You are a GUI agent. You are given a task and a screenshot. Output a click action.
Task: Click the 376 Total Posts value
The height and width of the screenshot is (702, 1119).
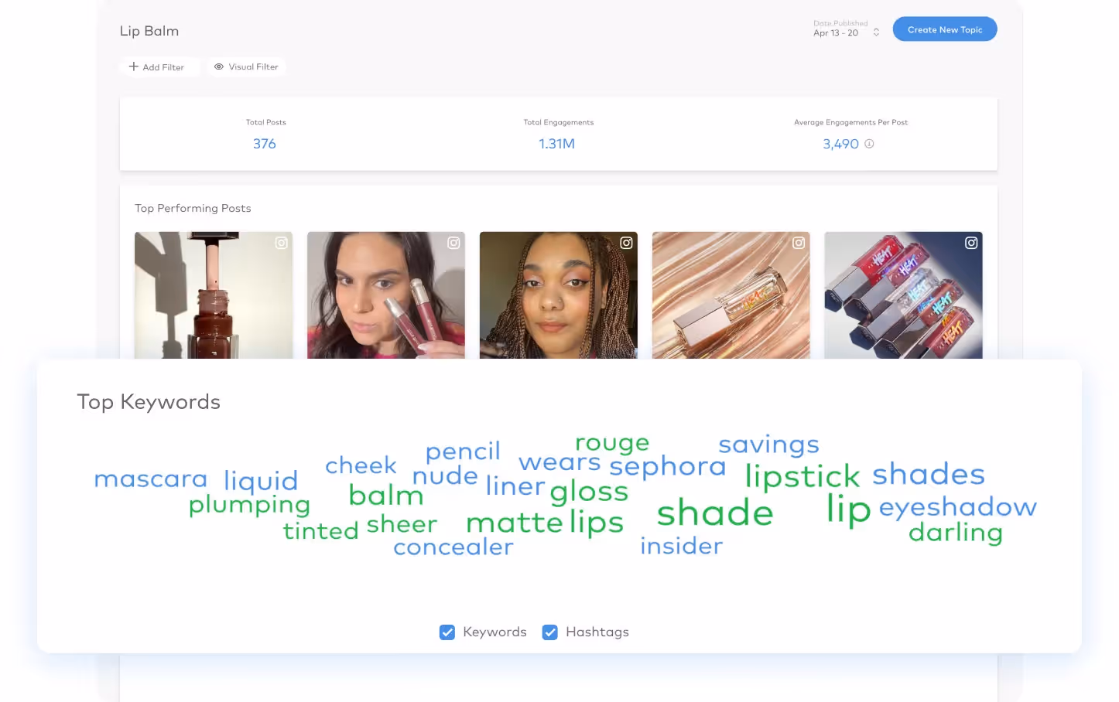click(x=265, y=144)
